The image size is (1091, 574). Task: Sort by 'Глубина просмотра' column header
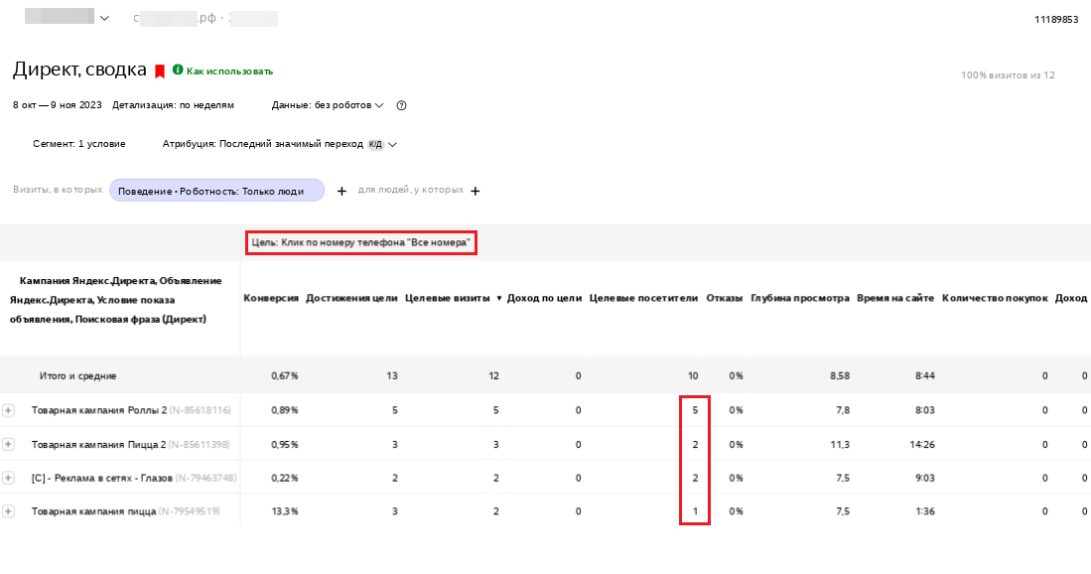click(800, 298)
